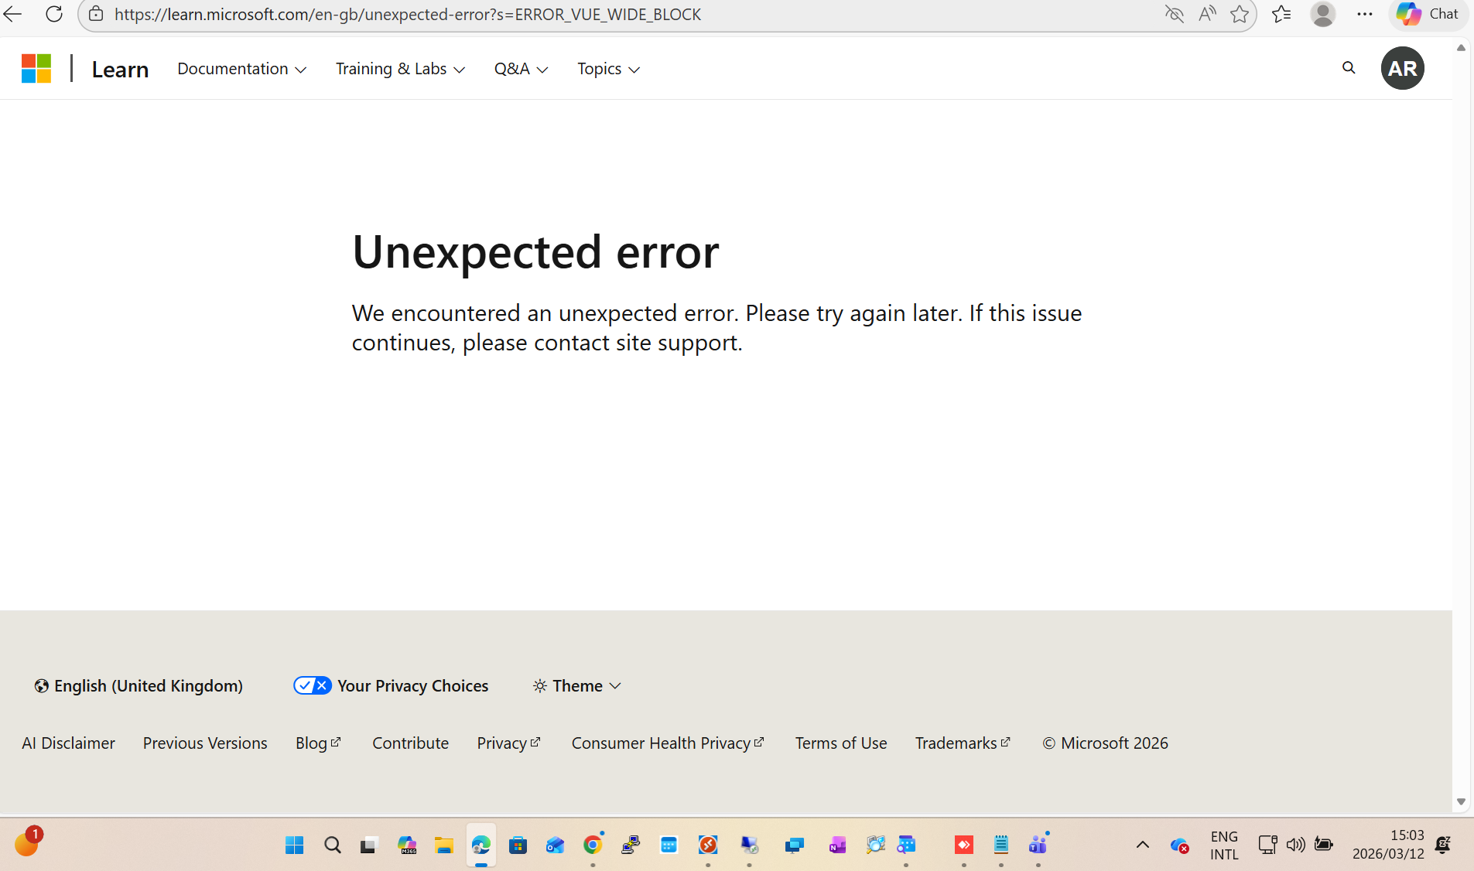Add this page to favorites star
This screenshot has width=1474, height=871.
point(1240,14)
